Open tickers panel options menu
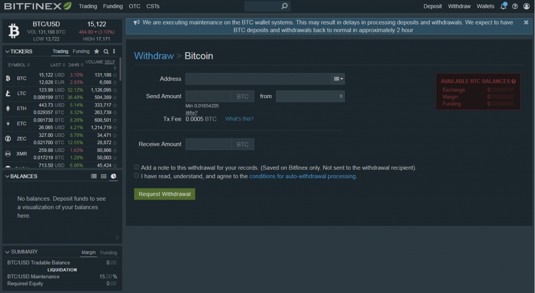 [114, 51]
